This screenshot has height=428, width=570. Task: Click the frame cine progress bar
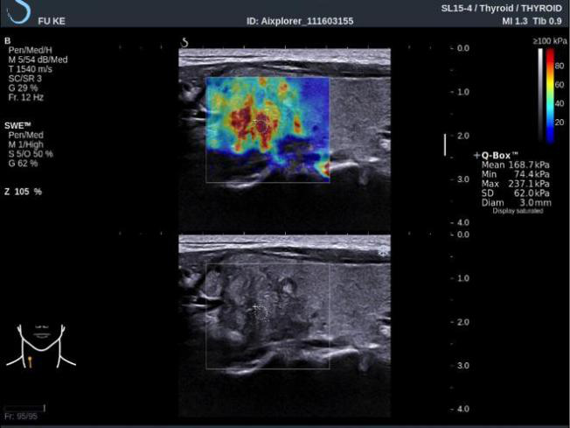[x=25, y=408]
